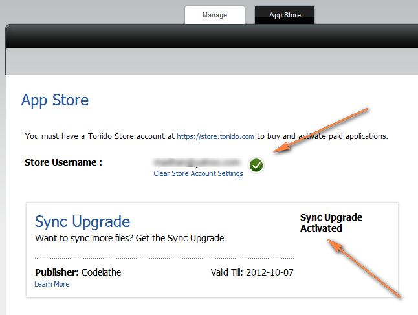Image resolution: width=418 pixels, height=315 pixels.
Task: Click the App Store page heading
Action: point(55,100)
